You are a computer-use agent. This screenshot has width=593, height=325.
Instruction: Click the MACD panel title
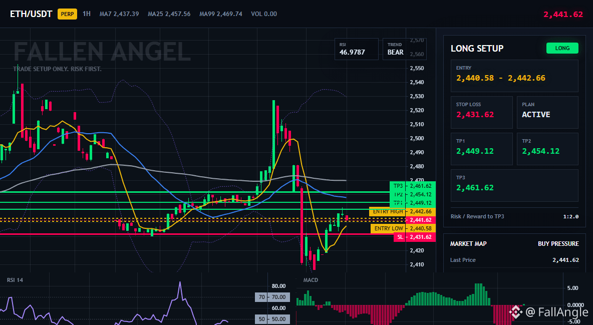coord(311,280)
